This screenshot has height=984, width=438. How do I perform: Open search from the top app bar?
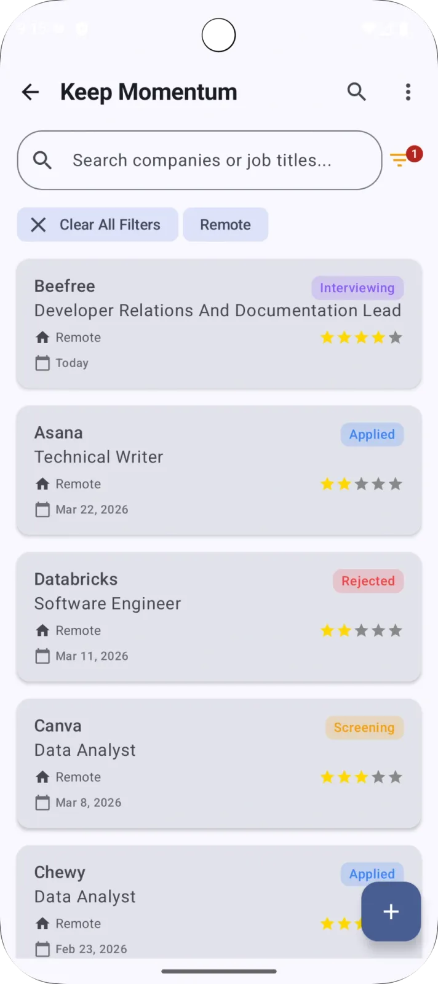tap(357, 92)
